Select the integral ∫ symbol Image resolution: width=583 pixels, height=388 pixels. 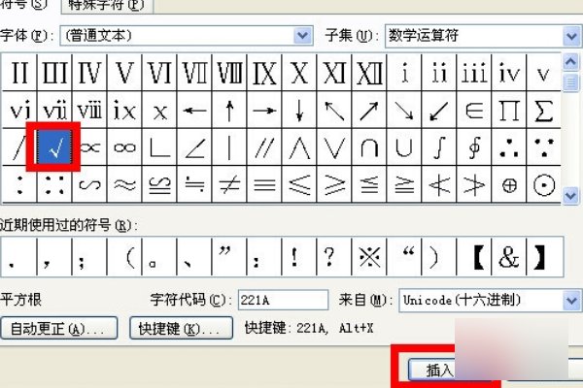coord(439,147)
